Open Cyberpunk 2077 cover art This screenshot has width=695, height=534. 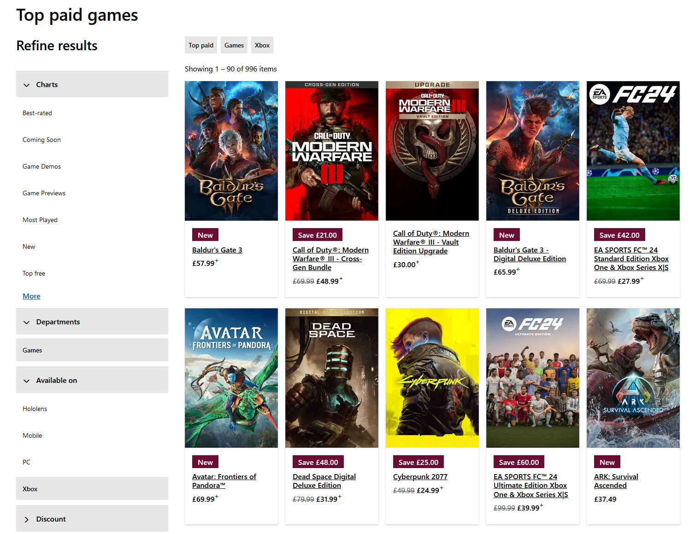[x=432, y=378]
